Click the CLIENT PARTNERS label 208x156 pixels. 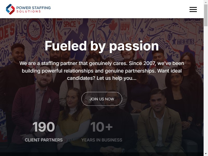(x=44, y=140)
